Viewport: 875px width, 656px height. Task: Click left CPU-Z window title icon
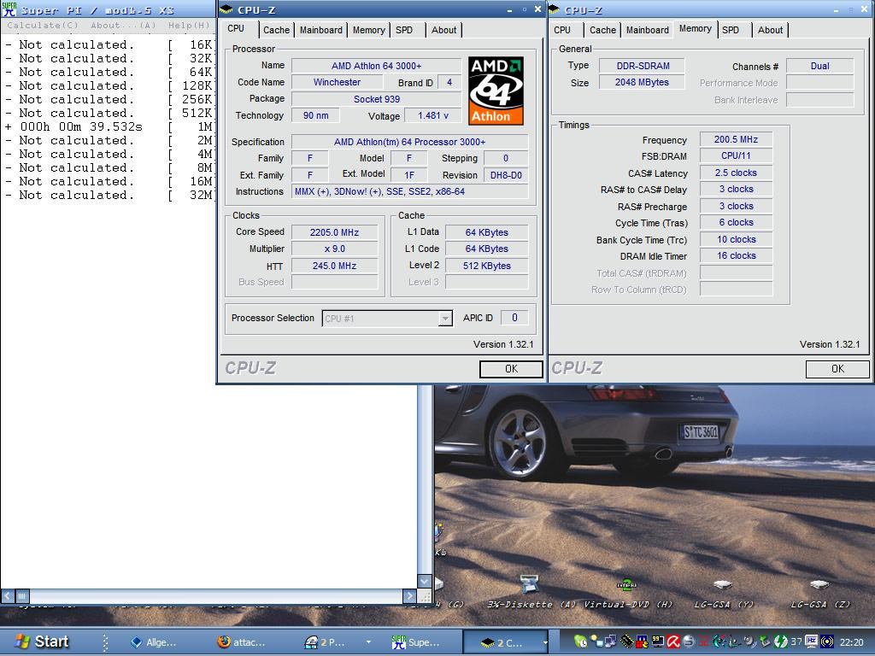pyautogui.click(x=226, y=9)
